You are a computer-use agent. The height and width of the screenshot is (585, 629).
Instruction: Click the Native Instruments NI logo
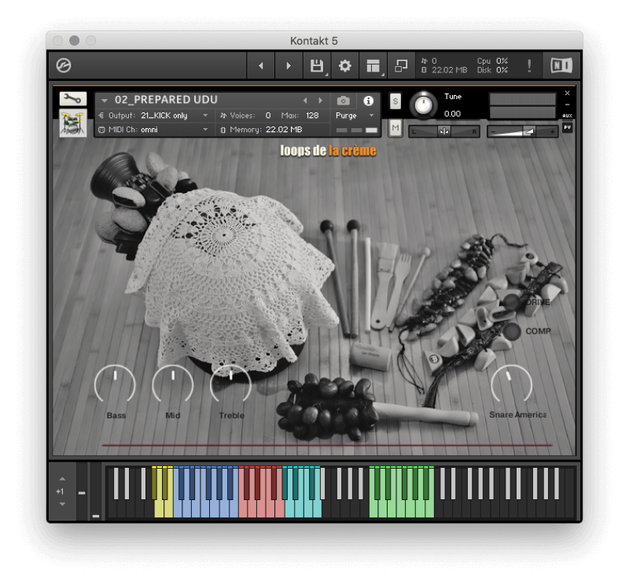click(x=561, y=65)
